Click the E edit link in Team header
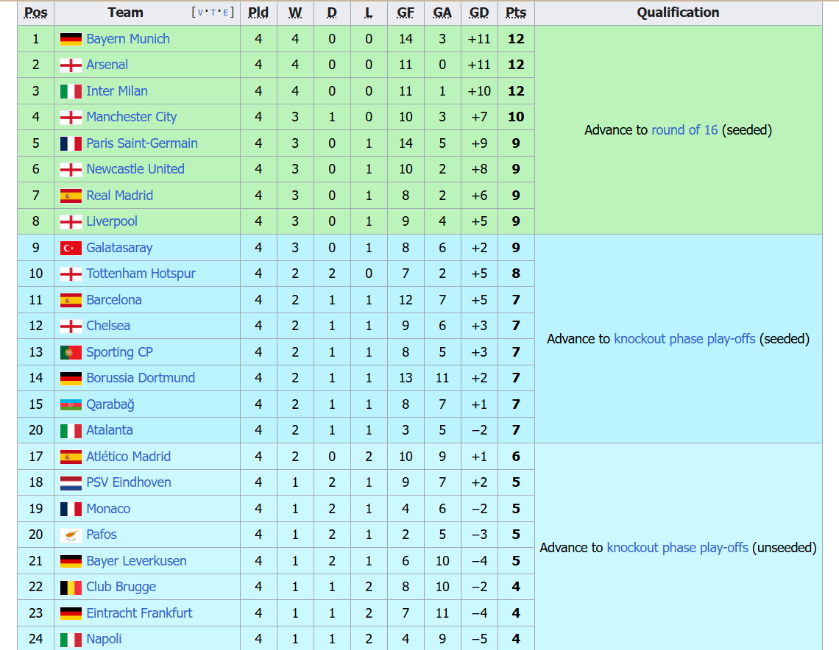839x650 pixels. [x=228, y=12]
